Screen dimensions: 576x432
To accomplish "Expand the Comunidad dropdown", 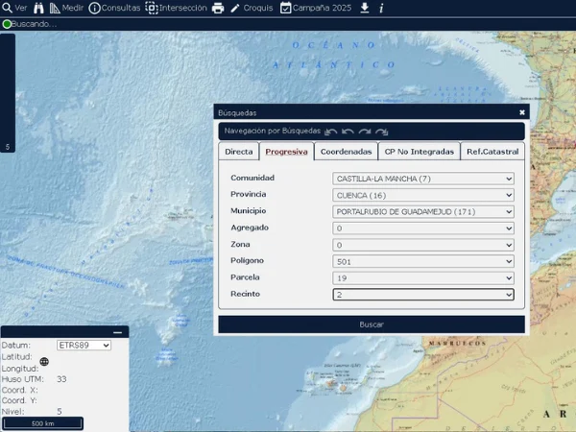I will click(x=423, y=179).
